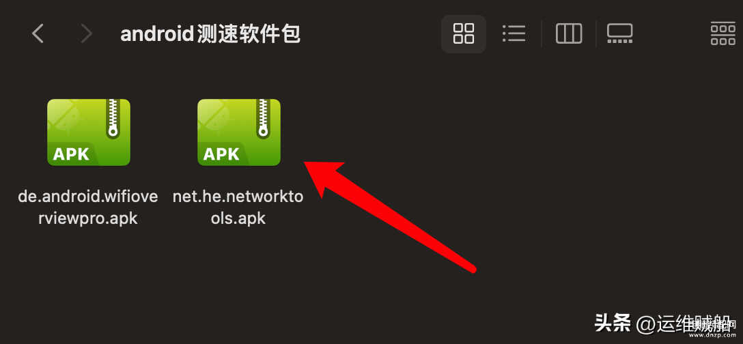Switch to list view
The height and width of the screenshot is (344, 743).
(x=514, y=33)
